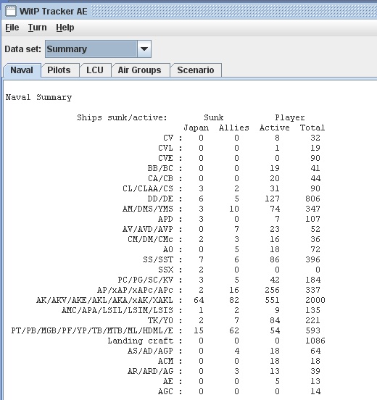Click the AK row total value 2000
The image size is (377, 400).
click(x=315, y=300)
